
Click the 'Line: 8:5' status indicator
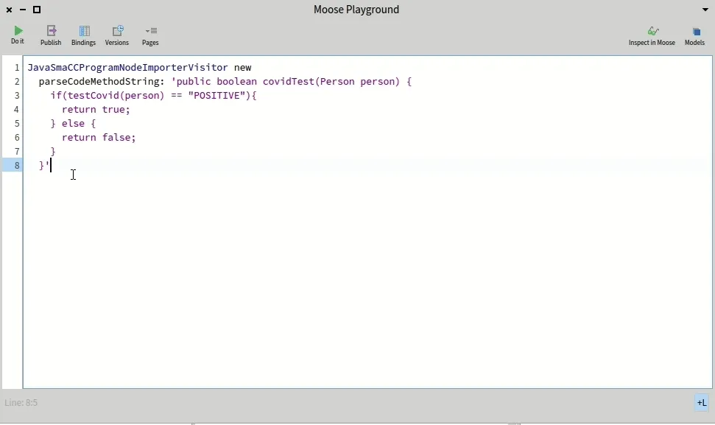[21, 403]
